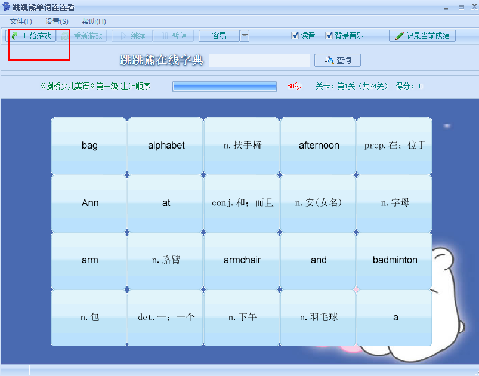Click the 80秒 timer text

click(294, 86)
